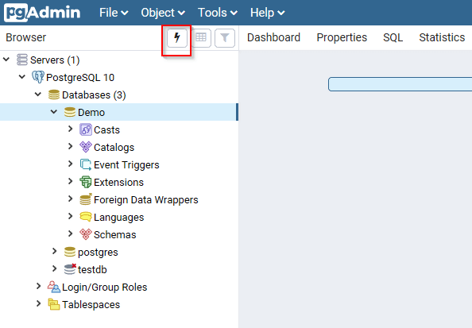Collapse the Demo database node

coord(54,112)
